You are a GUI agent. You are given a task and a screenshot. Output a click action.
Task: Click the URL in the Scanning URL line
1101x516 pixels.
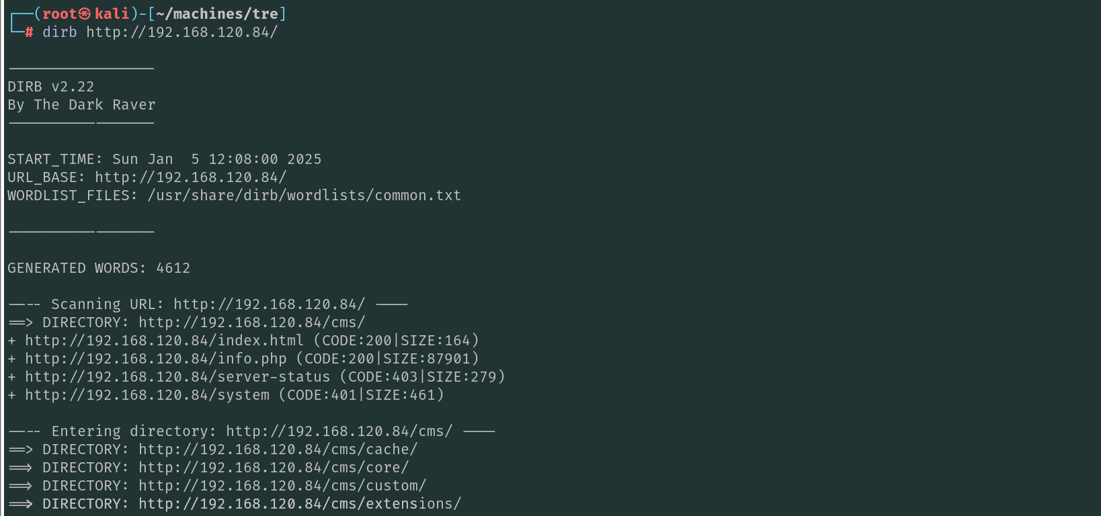(269, 304)
